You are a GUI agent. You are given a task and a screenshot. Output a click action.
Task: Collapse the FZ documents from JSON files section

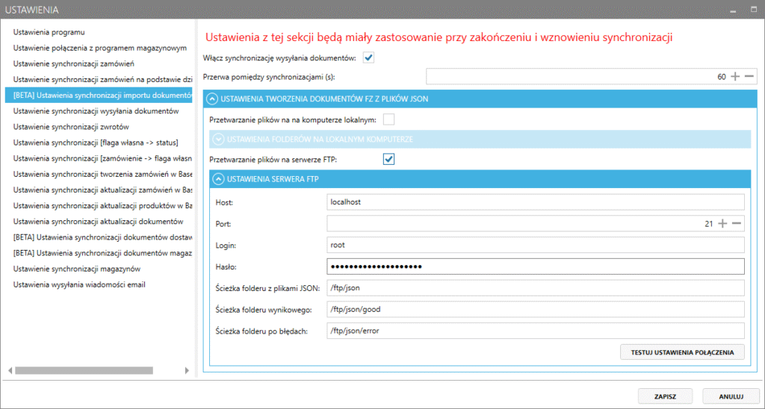click(x=211, y=99)
